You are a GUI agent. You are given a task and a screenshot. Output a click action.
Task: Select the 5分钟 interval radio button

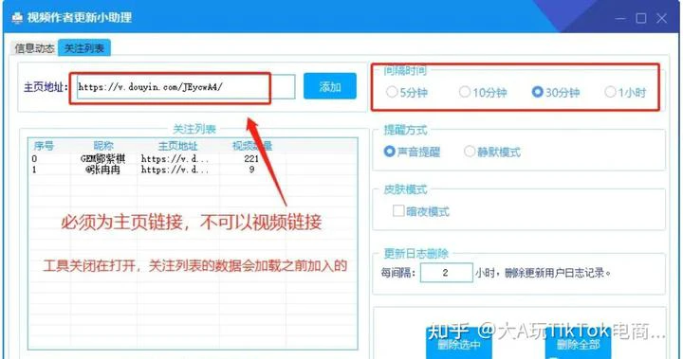tap(407, 92)
